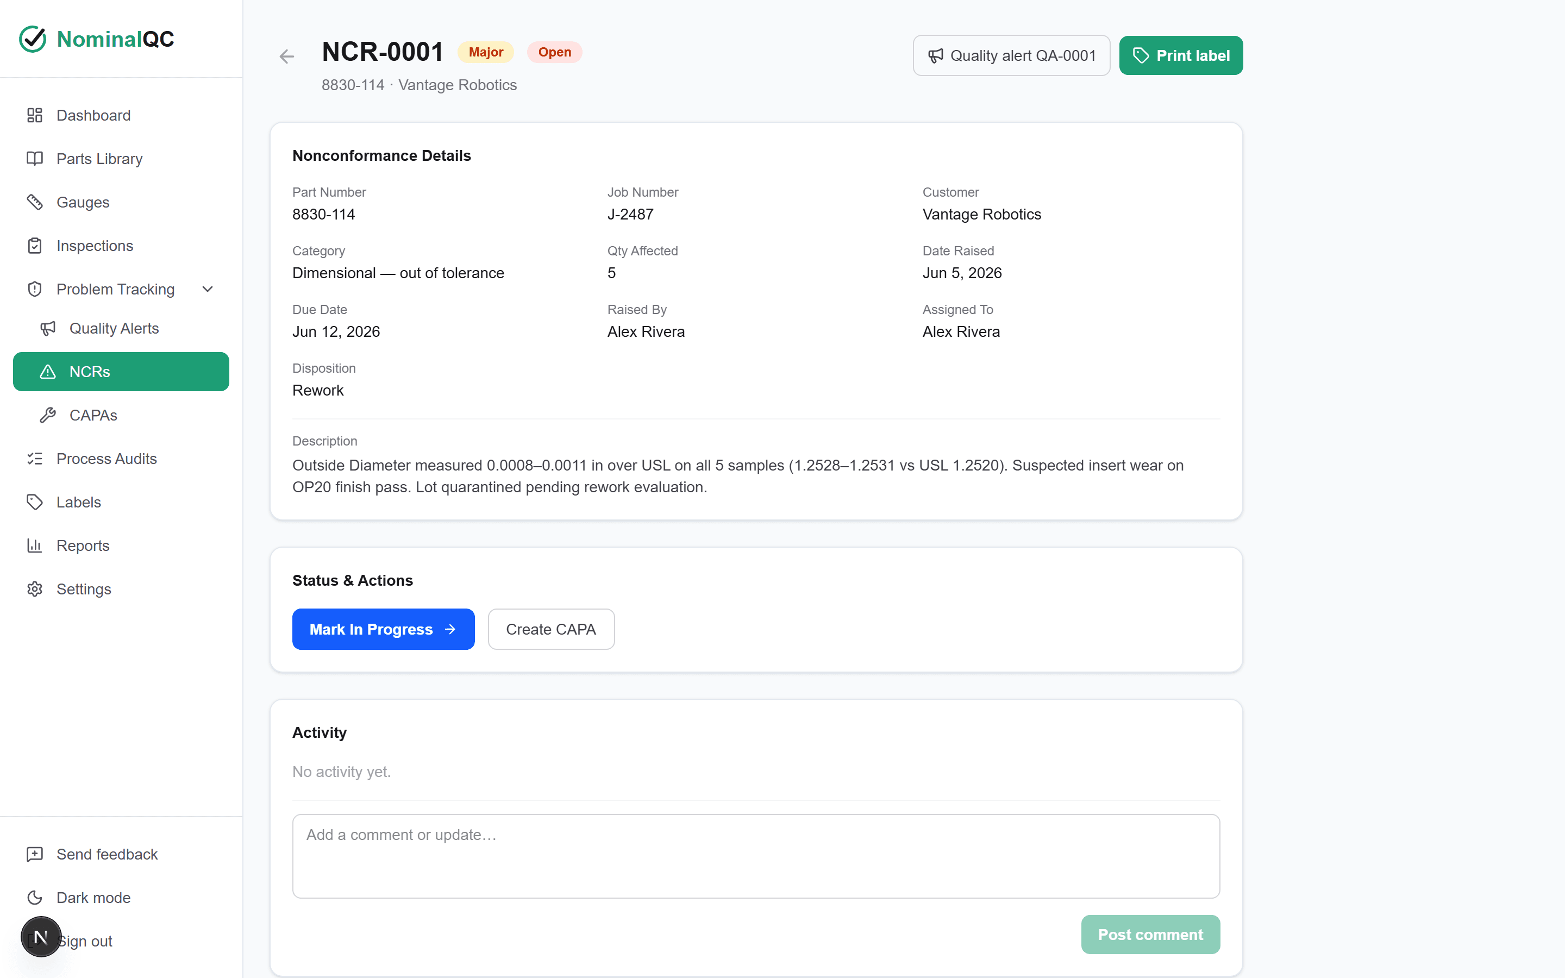Click Print label button

pyautogui.click(x=1181, y=55)
